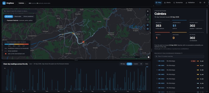
Task: Zoom in on the map with plus
Action: pos(148,11)
